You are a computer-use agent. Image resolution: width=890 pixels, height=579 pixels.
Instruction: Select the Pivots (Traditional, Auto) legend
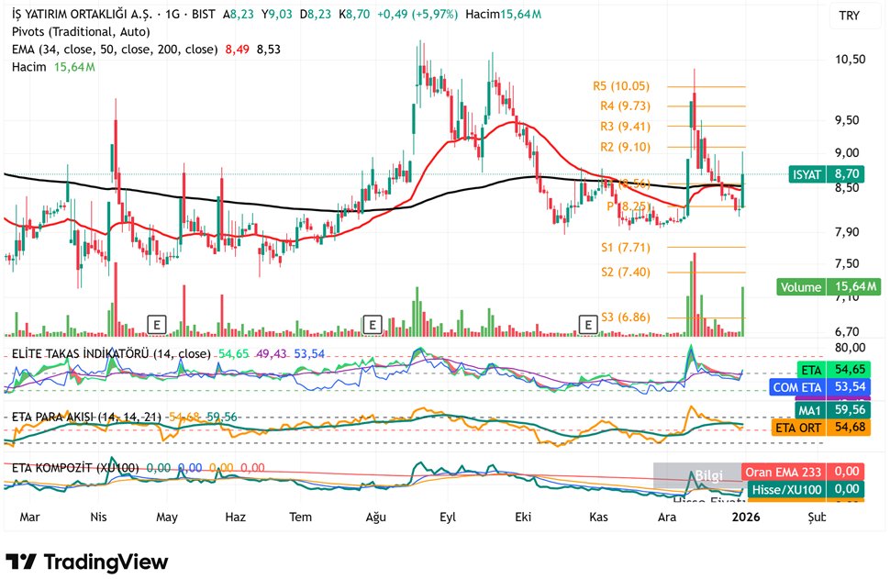pos(81,32)
